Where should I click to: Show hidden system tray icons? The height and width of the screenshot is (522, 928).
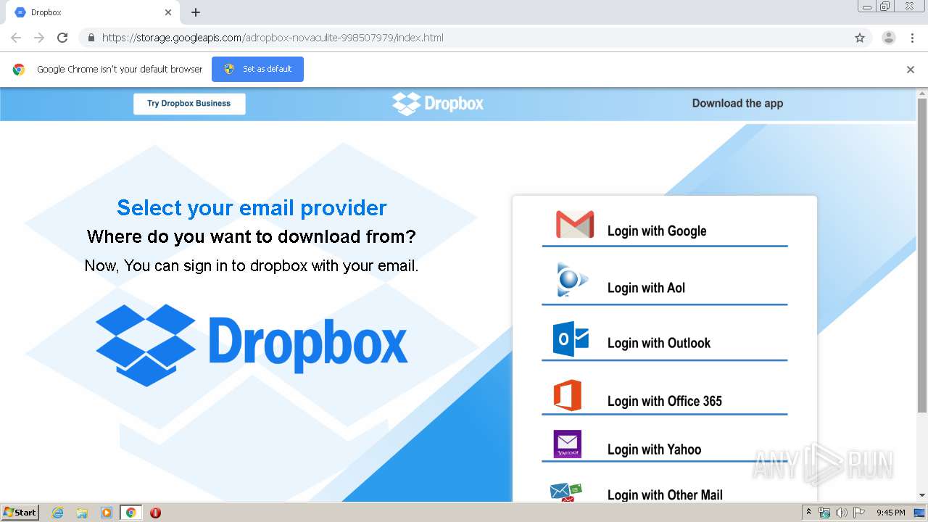pyautogui.click(x=808, y=513)
